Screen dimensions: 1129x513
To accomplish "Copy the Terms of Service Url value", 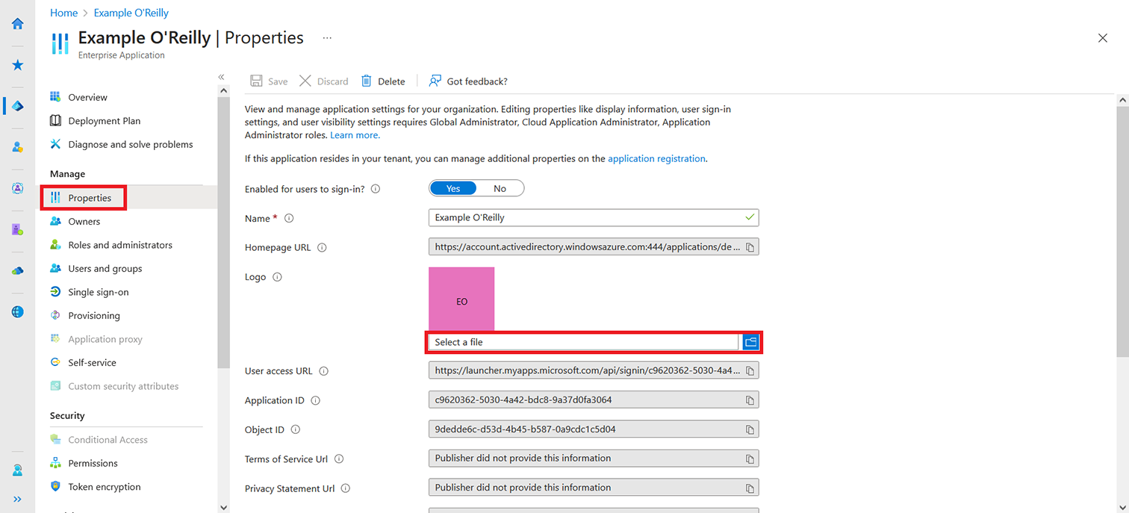I will tap(750, 459).
